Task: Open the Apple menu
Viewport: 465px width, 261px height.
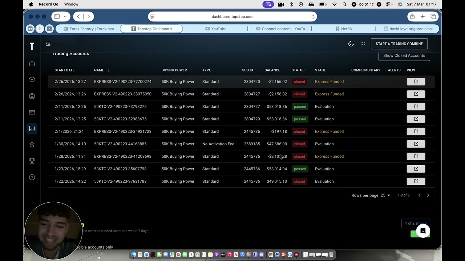Action: pyautogui.click(x=31, y=4)
